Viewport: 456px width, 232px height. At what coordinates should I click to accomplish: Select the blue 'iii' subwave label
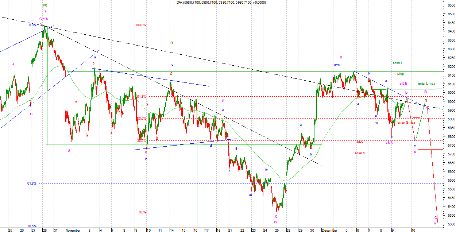(251, 195)
